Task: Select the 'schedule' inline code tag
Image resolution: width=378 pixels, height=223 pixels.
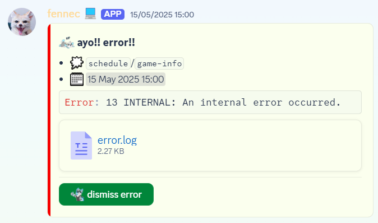Action: point(108,63)
